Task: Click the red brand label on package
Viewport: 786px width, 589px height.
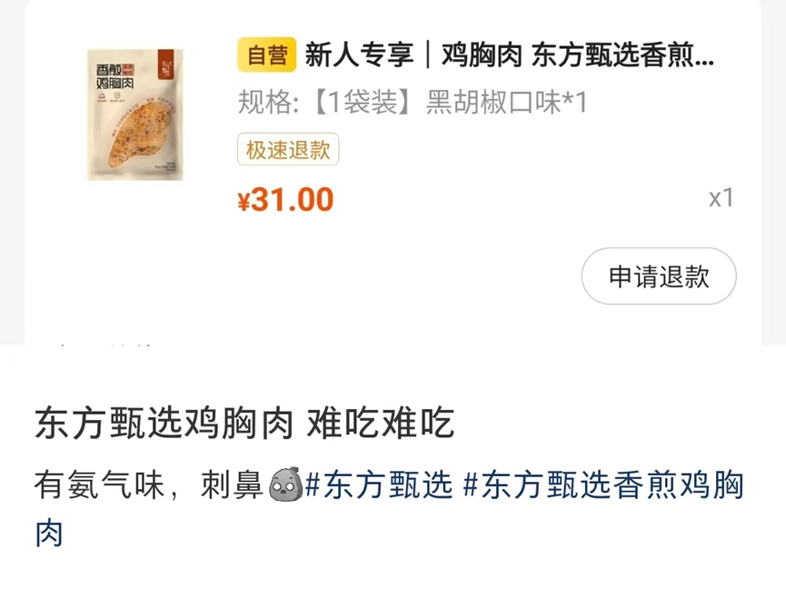Action: tap(166, 65)
